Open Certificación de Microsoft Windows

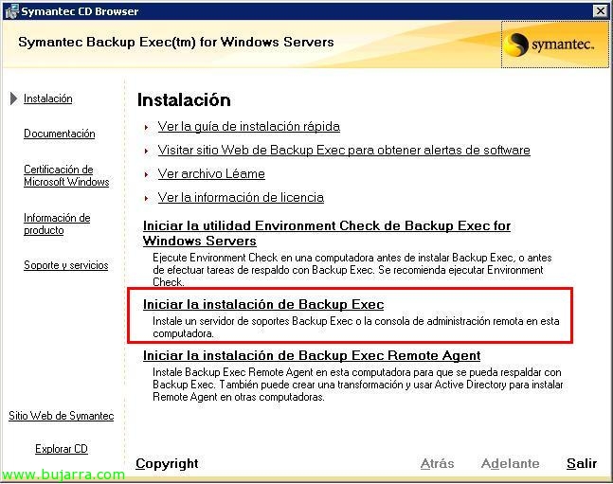click(x=66, y=175)
